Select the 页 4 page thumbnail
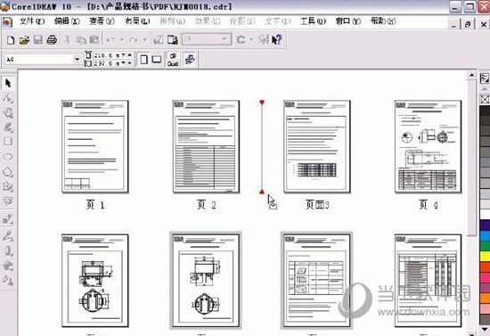Viewport: 490px width, 336px height. [x=428, y=146]
